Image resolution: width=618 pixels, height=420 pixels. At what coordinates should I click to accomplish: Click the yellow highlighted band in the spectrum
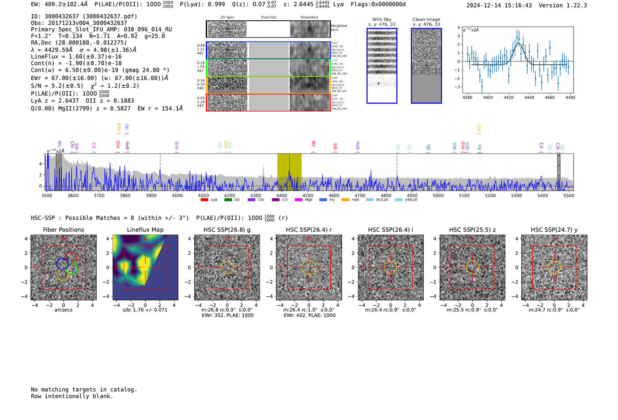click(289, 172)
